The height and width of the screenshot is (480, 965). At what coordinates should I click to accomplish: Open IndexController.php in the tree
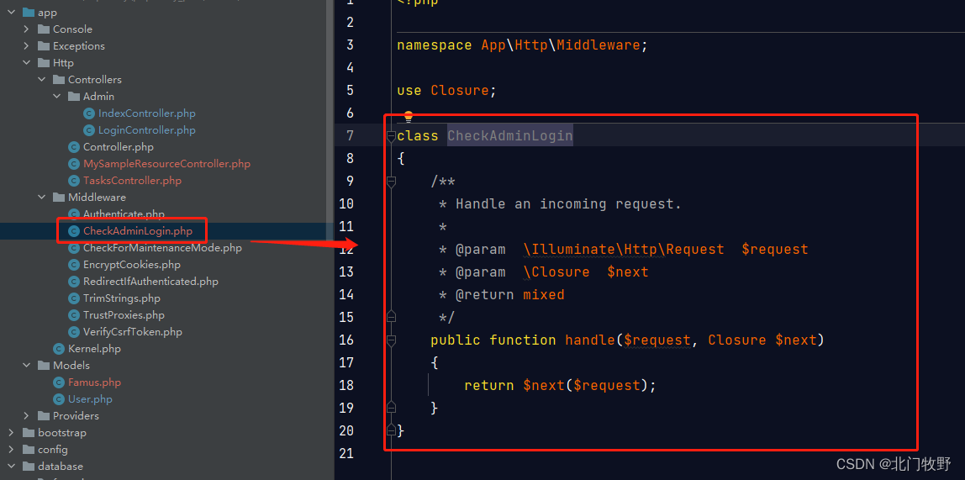[147, 113]
